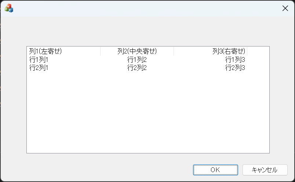Click the empty title bar area
295x182 pixels.
coord(147,8)
